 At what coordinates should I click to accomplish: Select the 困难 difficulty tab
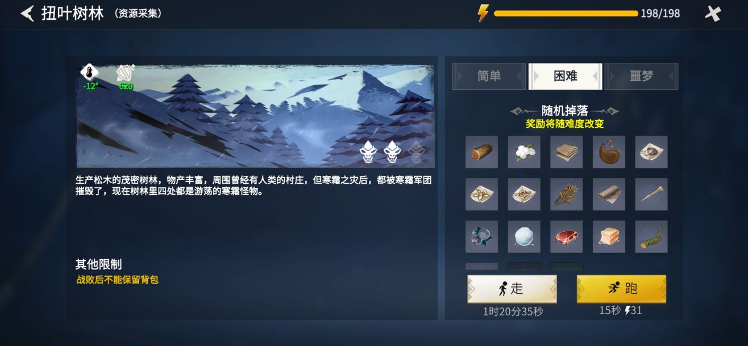tap(565, 77)
